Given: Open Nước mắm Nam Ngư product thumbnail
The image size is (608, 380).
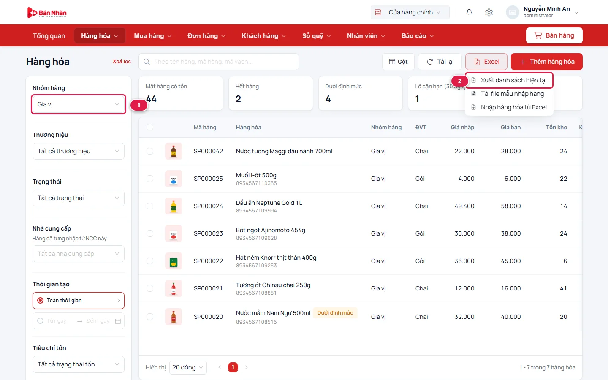Looking at the screenshot, I should point(174,317).
